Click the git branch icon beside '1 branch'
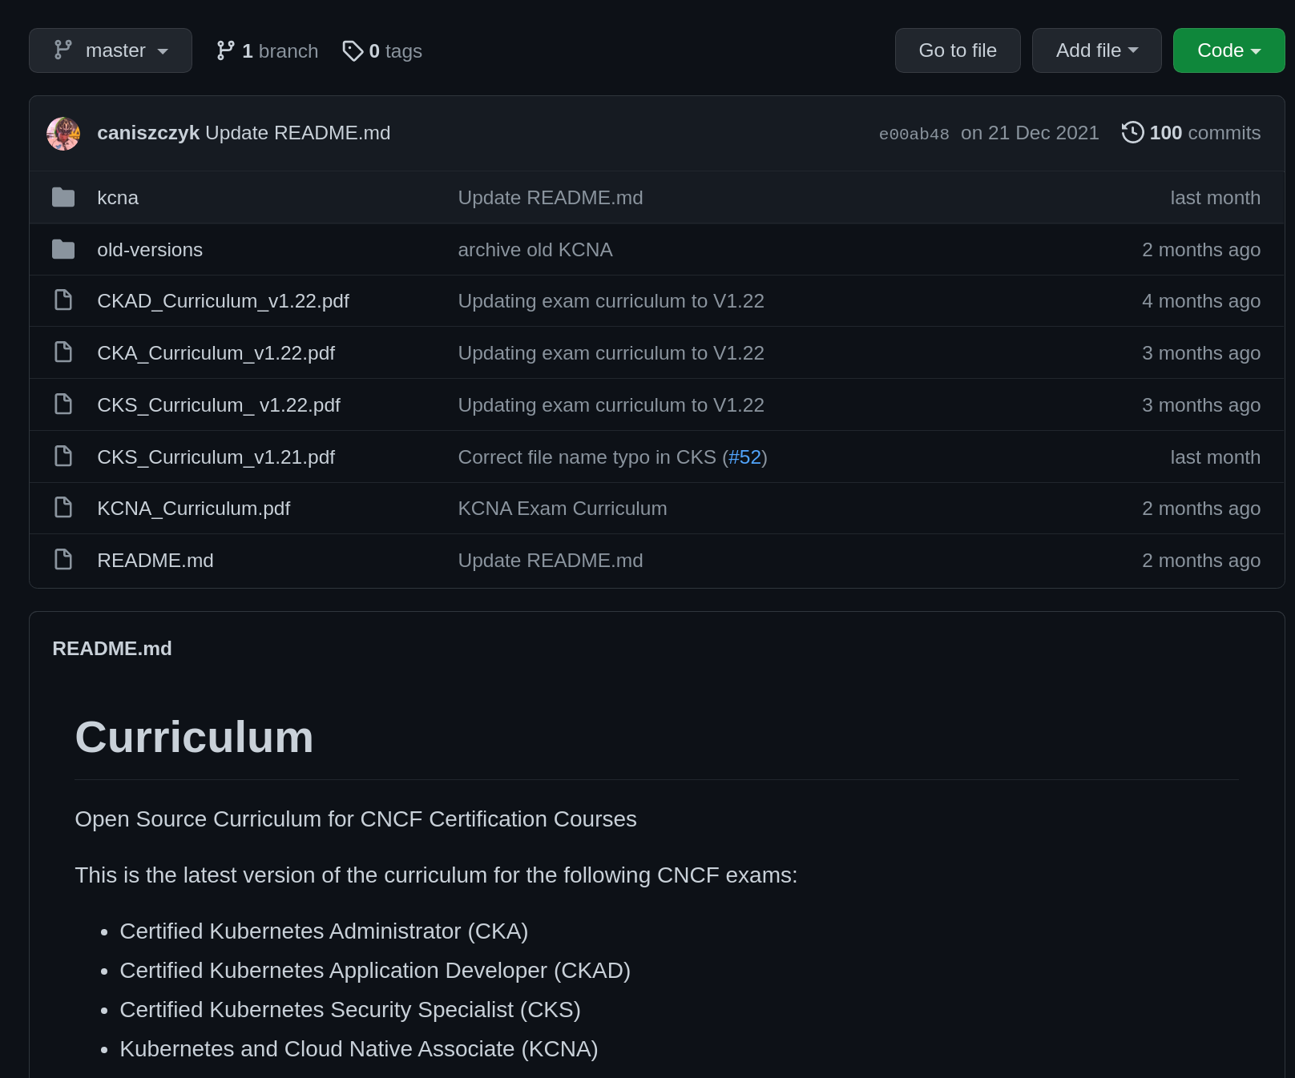The image size is (1295, 1078). [225, 50]
